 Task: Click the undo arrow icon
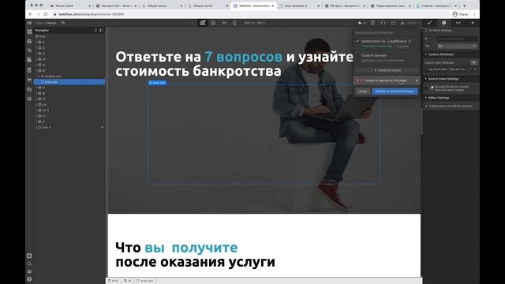click(x=360, y=23)
